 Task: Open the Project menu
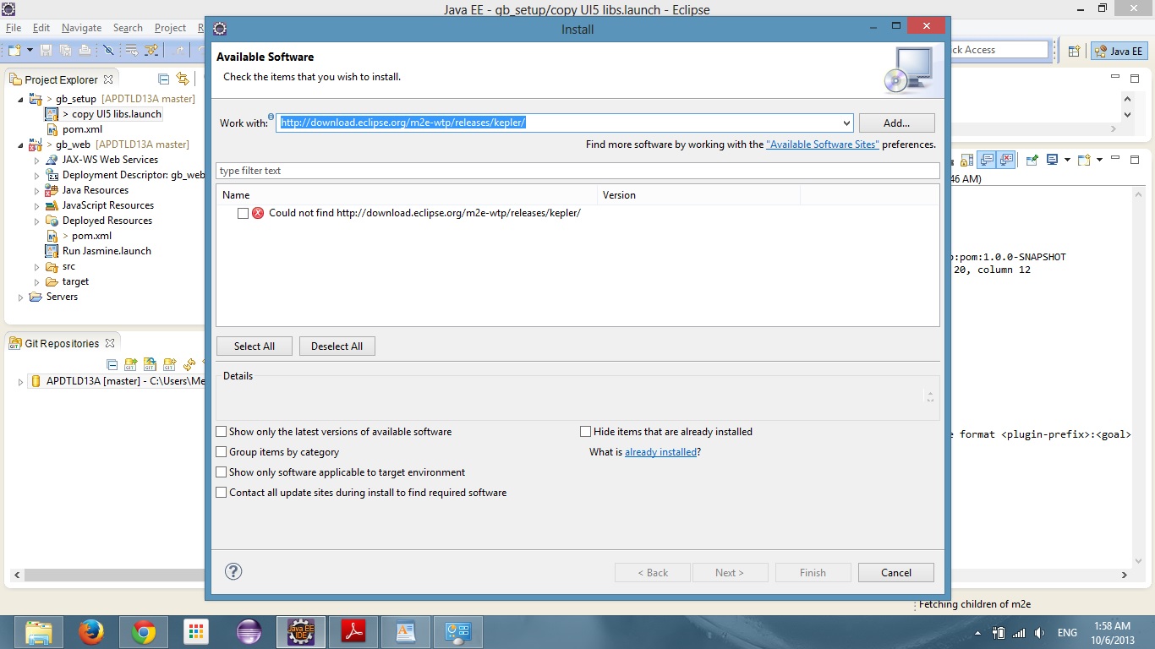coord(170,28)
